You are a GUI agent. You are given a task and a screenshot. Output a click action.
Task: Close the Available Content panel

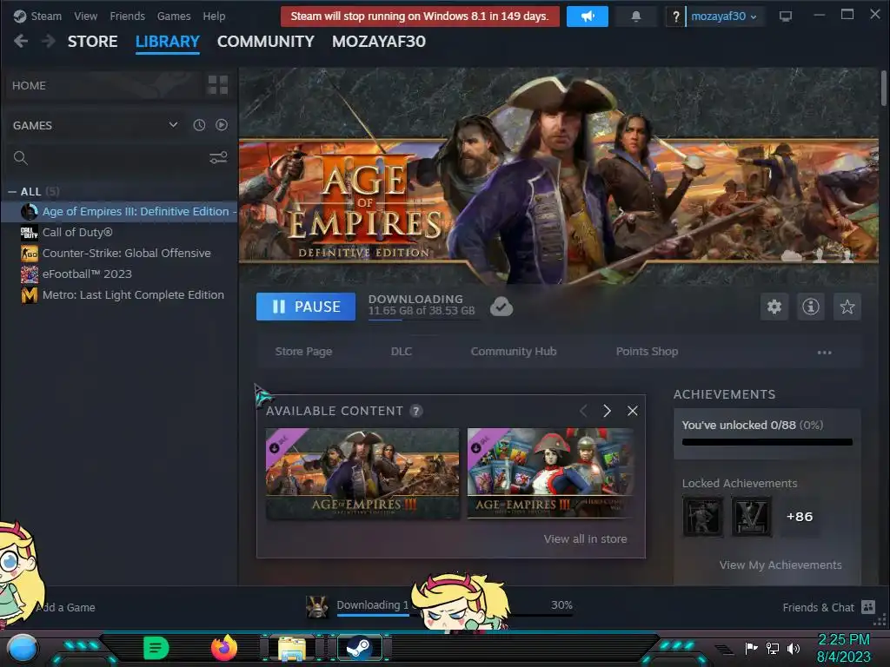click(x=633, y=411)
